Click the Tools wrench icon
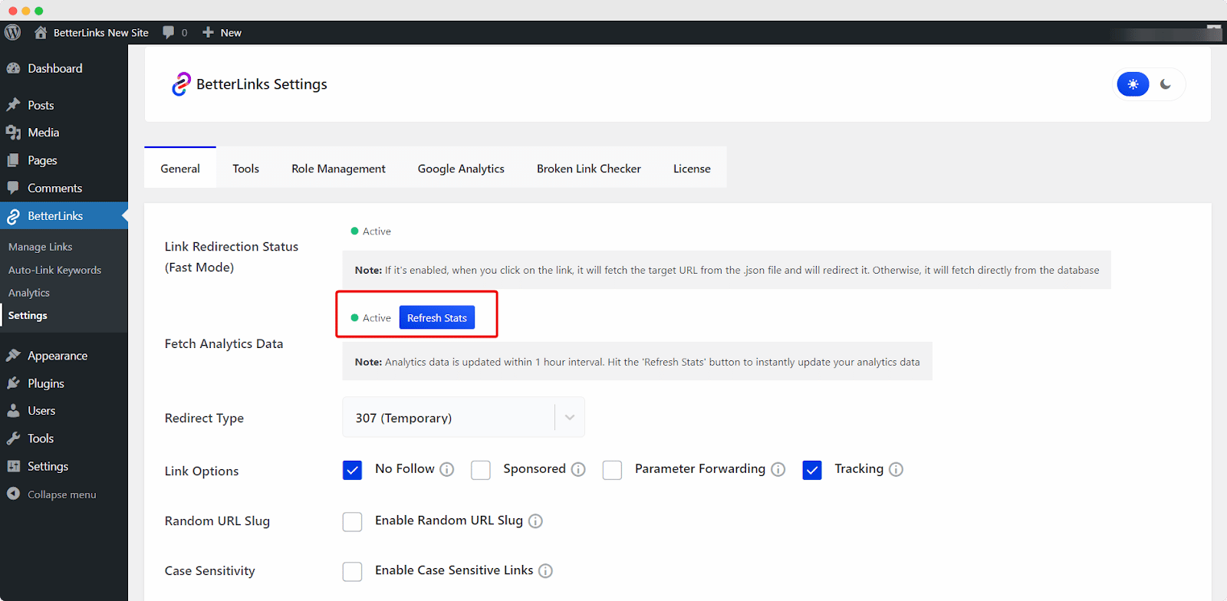Viewport: 1227px width, 601px height. pyautogui.click(x=13, y=438)
